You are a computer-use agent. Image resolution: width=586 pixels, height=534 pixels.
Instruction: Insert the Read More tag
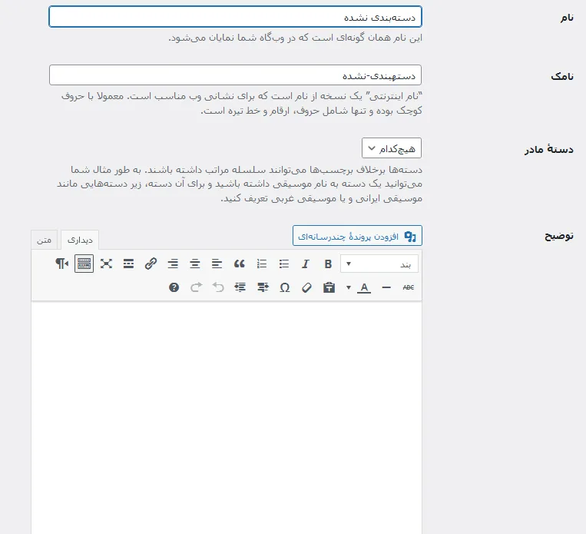[128, 264]
